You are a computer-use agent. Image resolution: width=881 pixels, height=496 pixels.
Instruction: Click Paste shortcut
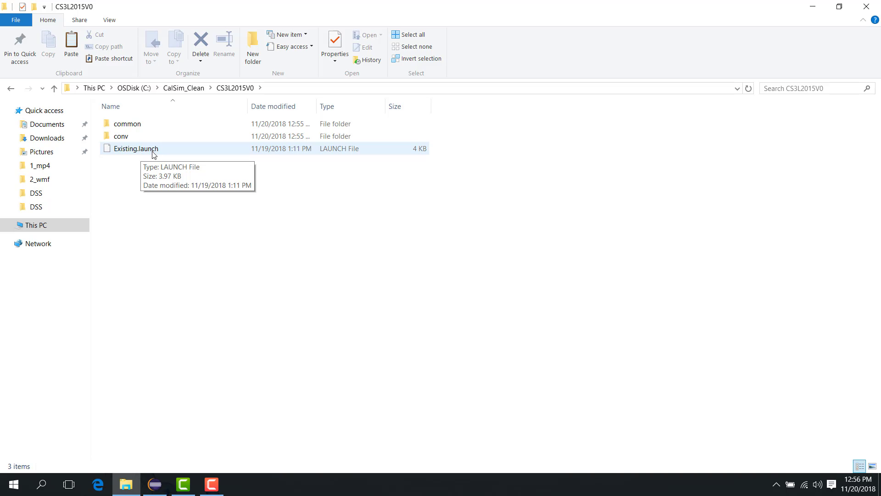pyautogui.click(x=109, y=58)
